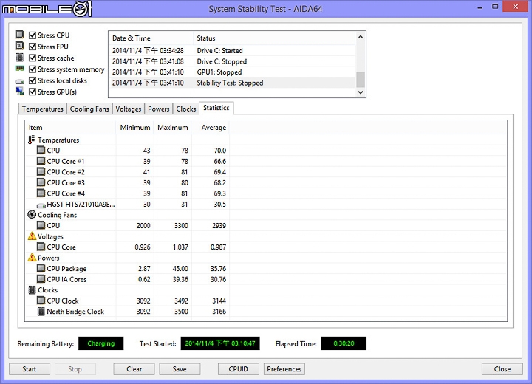This screenshot has width=532, height=384.
Task: Click the Status column header in log
Action: 274,38
